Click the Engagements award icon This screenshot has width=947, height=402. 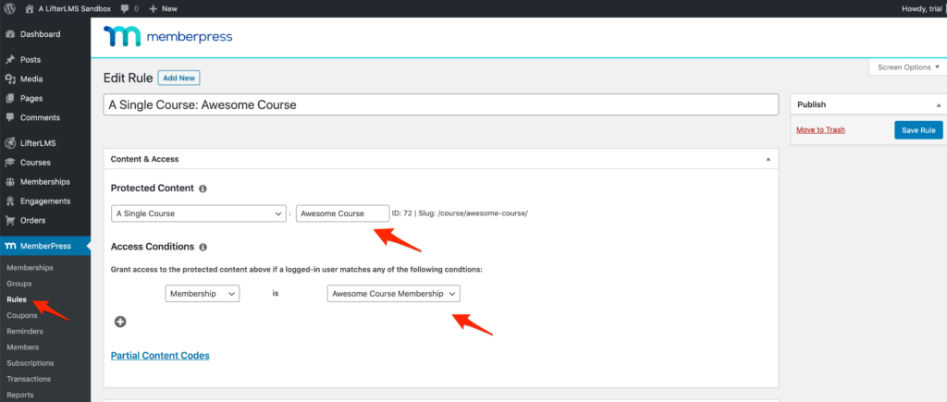pos(9,201)
